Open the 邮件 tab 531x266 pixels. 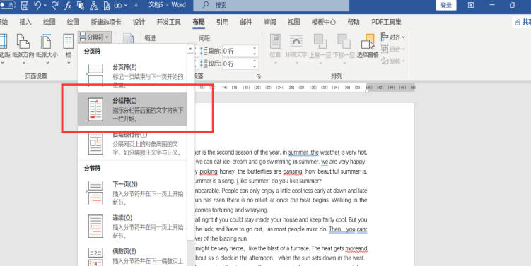point(246,22)
